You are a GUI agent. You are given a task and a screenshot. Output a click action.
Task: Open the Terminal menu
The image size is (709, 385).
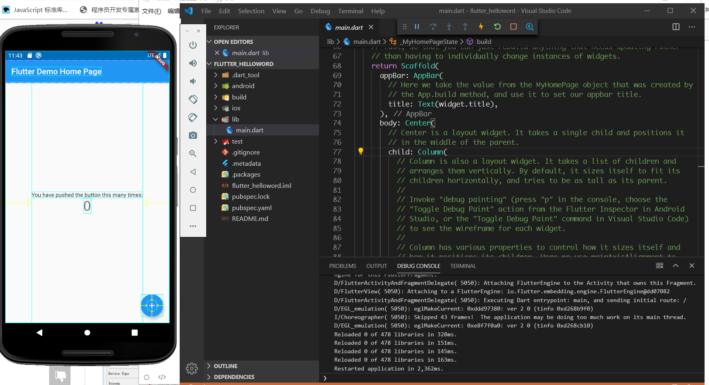(350, 11)
